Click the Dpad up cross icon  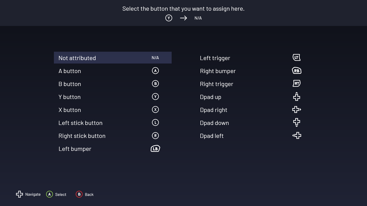[x=296, y=97]
